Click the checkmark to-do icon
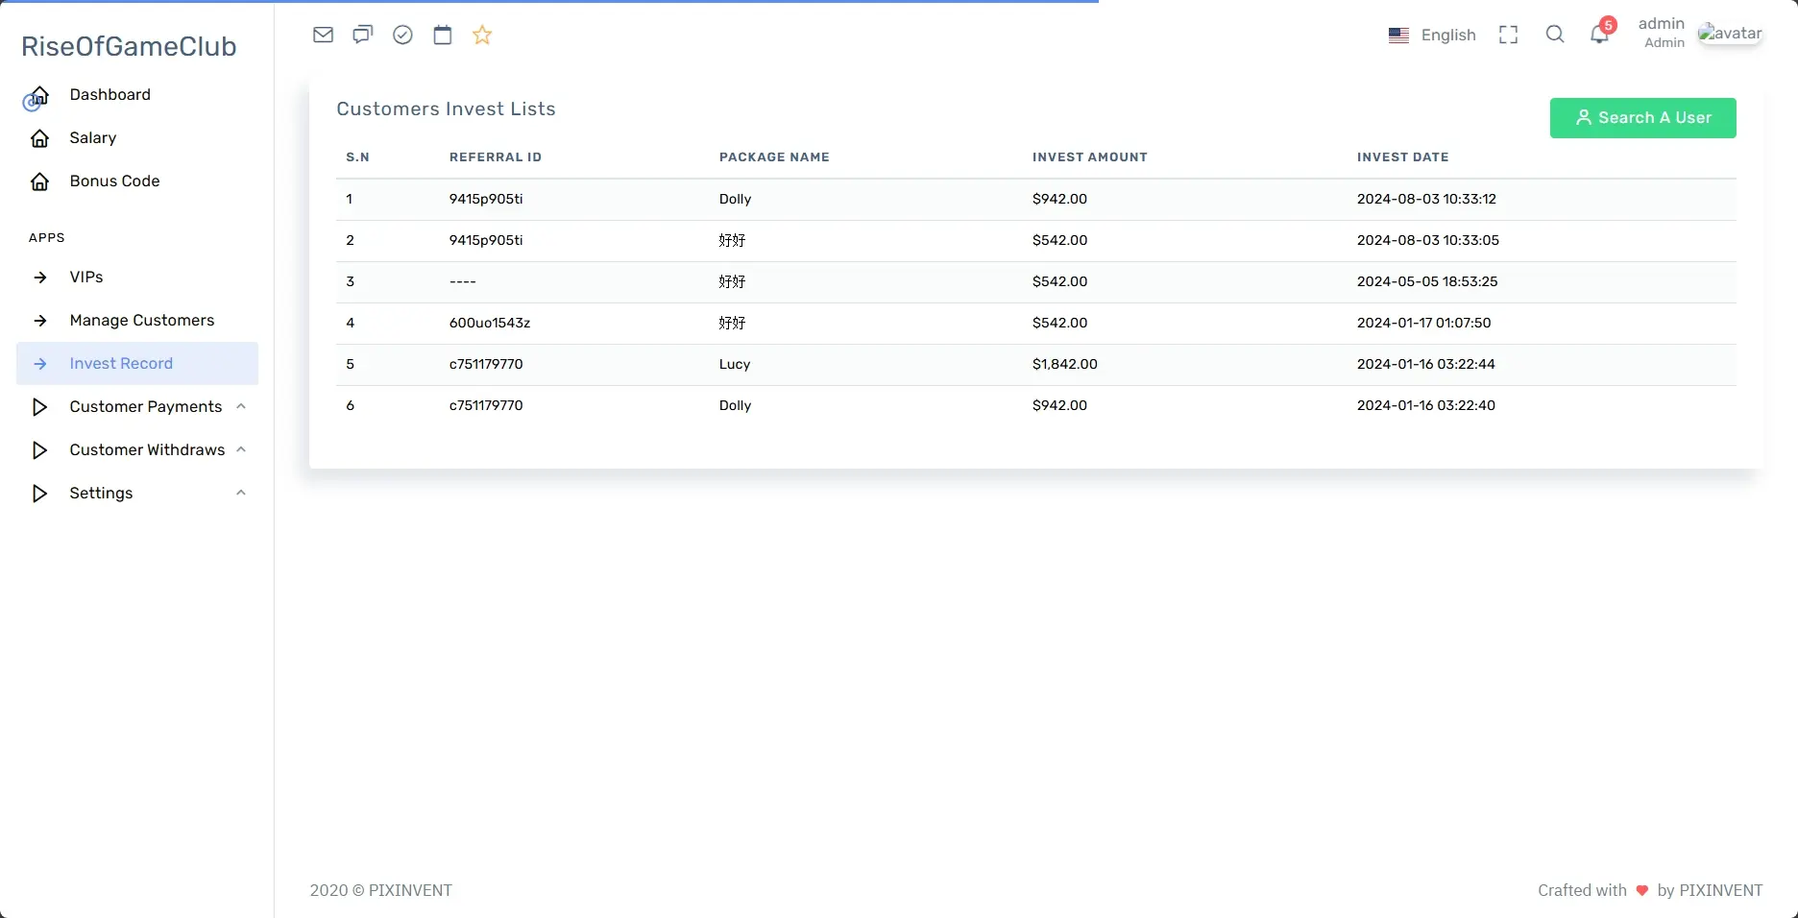The image size is (1798, 918). (x=402, y=36)
